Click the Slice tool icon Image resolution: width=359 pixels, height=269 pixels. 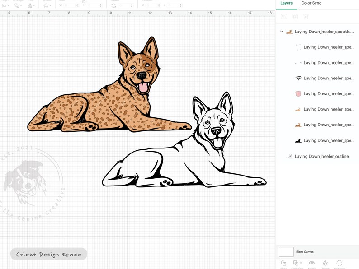pyautogui.click(x=283, y=263)
